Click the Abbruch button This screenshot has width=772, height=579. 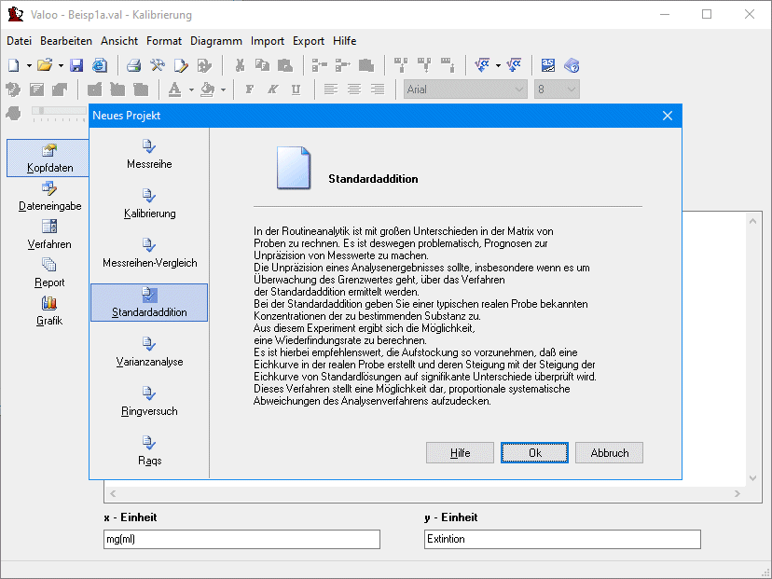pyautogui.click(x=609, y=452)
